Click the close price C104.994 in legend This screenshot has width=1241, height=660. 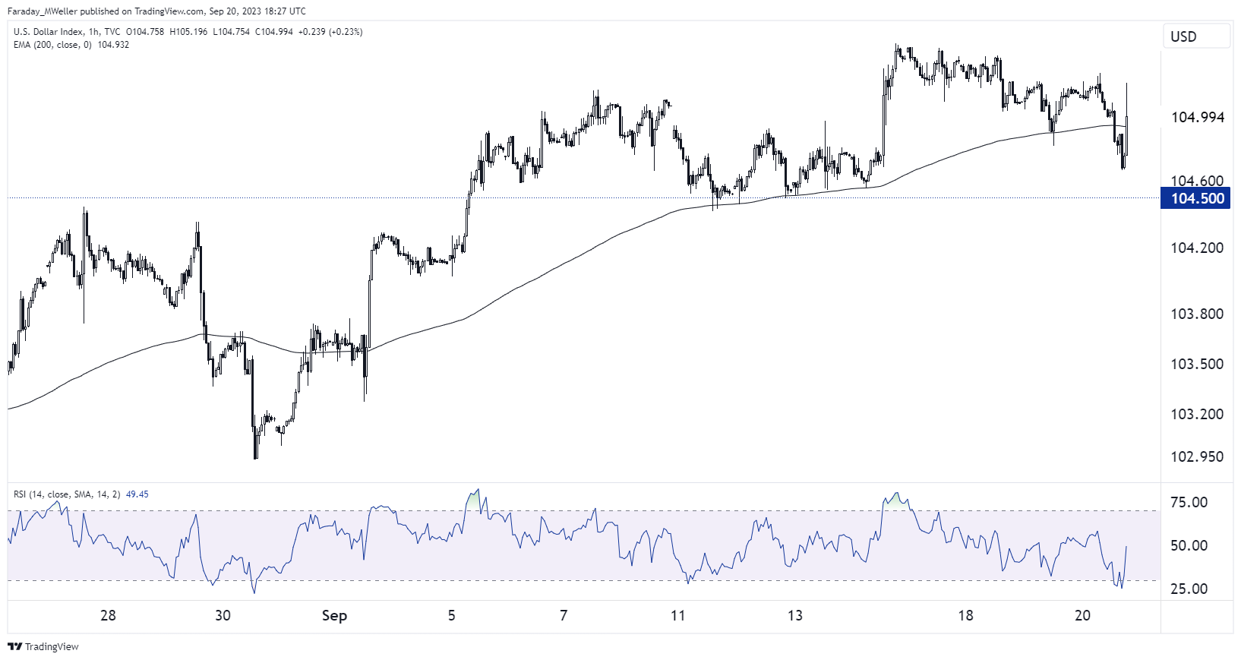coord(273,32)
